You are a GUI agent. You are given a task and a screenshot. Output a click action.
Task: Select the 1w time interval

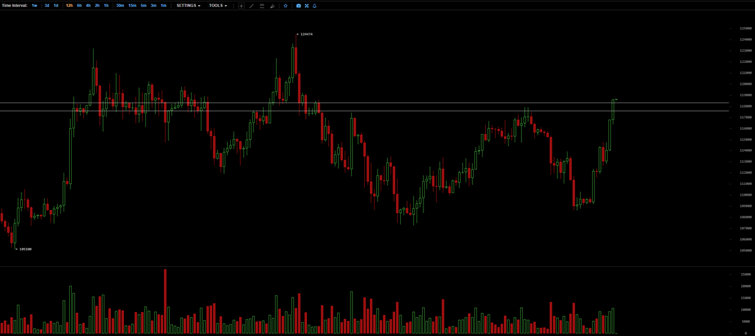tap(35, 5)
